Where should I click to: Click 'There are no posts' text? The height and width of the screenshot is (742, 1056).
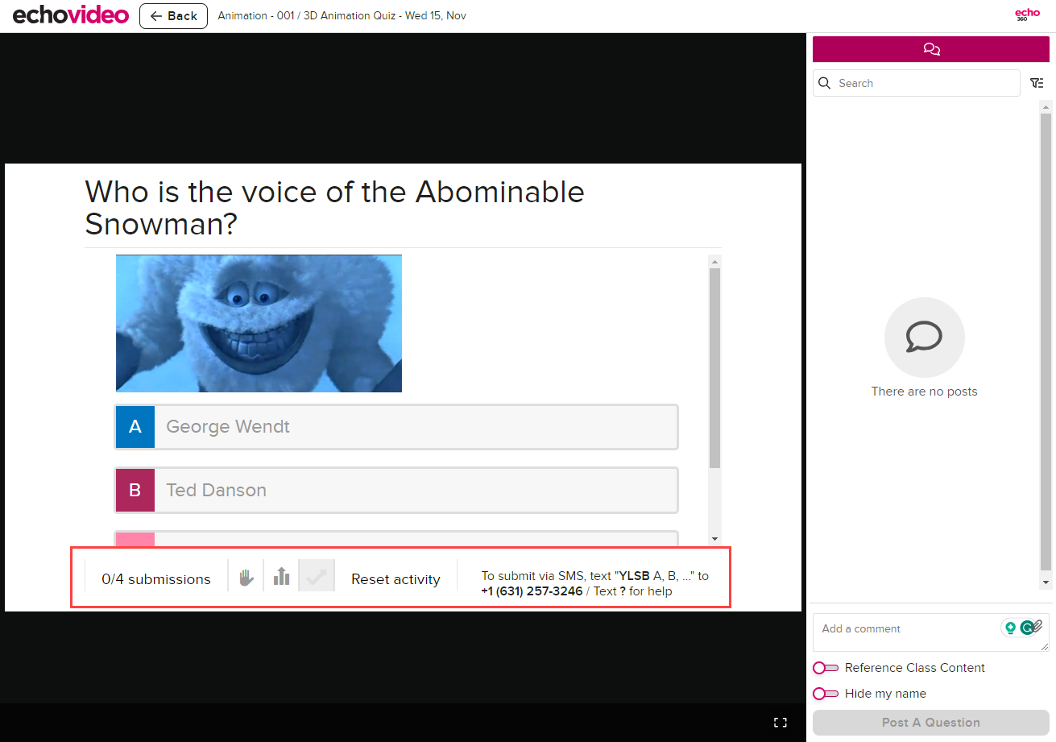coord(925,392)
